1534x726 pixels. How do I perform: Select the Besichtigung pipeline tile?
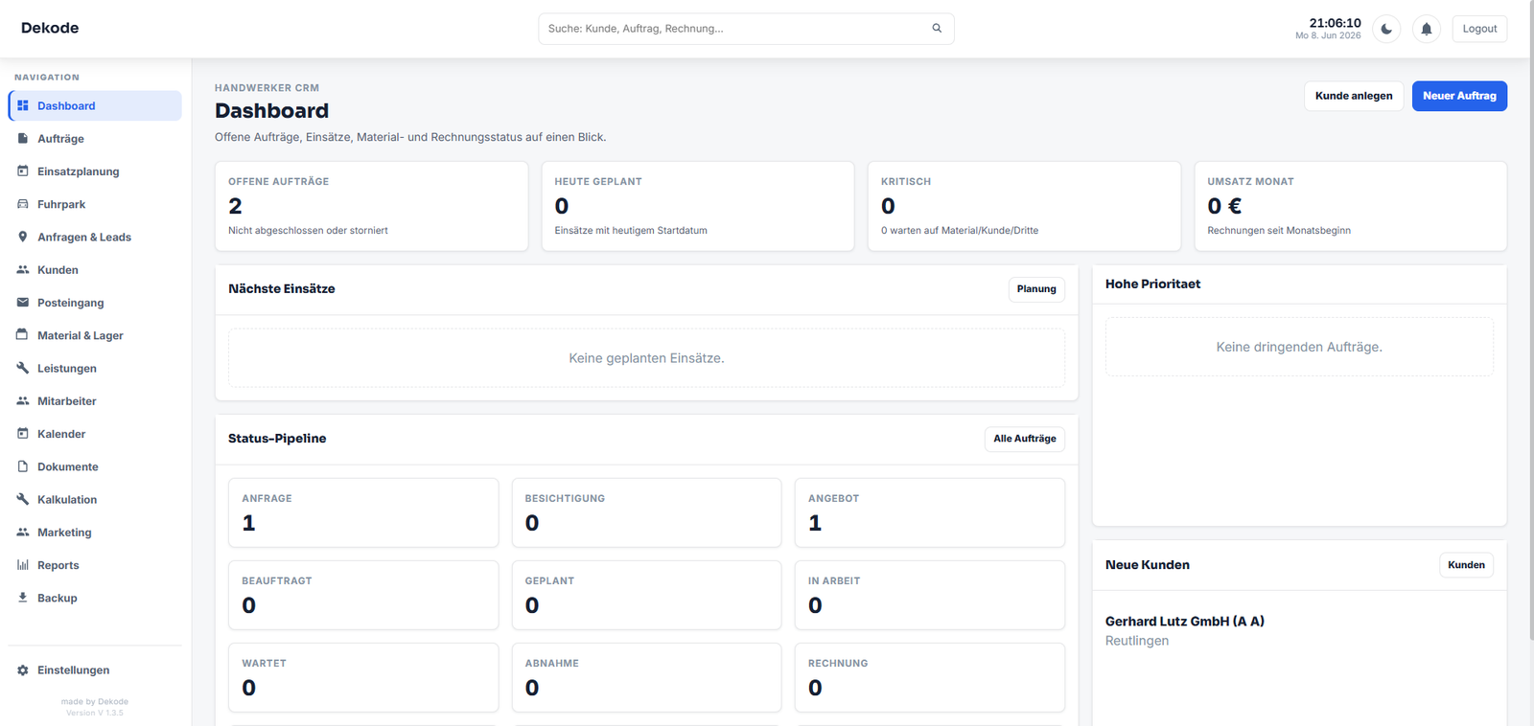[x=646, y=512]
